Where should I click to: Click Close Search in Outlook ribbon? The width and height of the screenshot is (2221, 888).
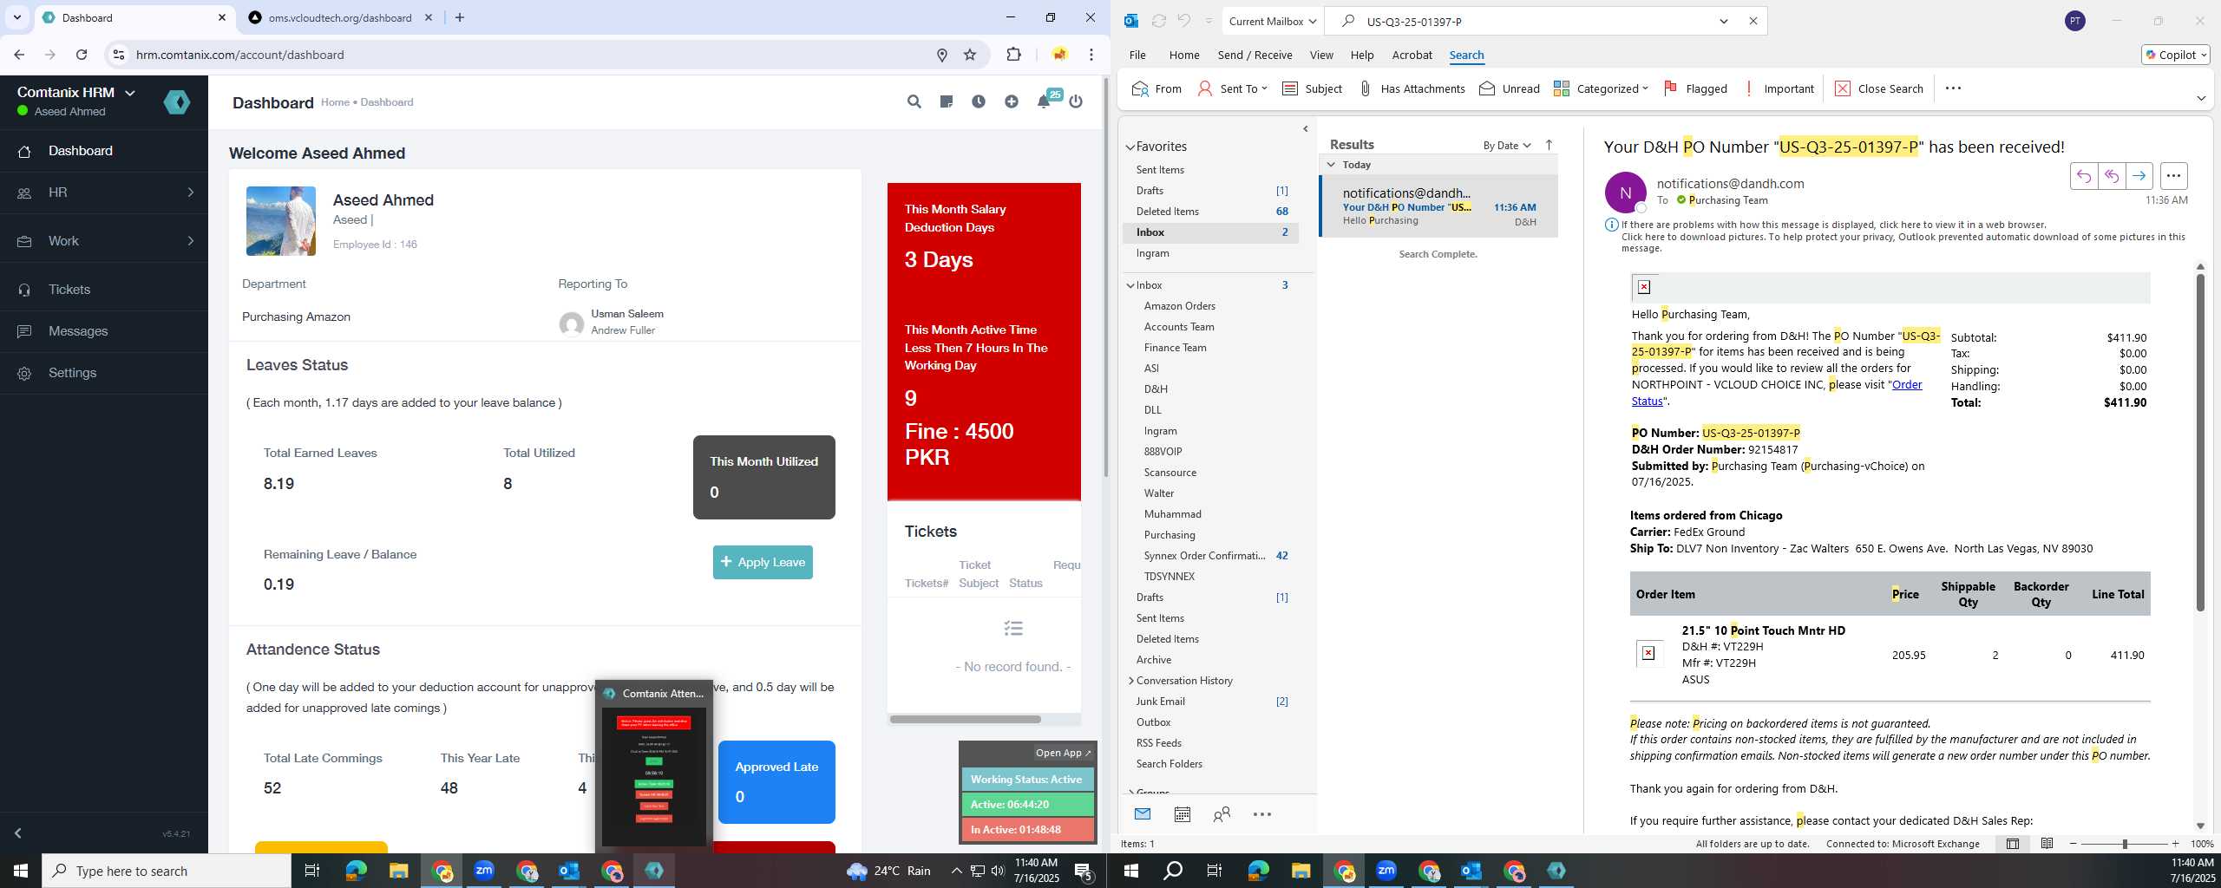[1879, 88]
